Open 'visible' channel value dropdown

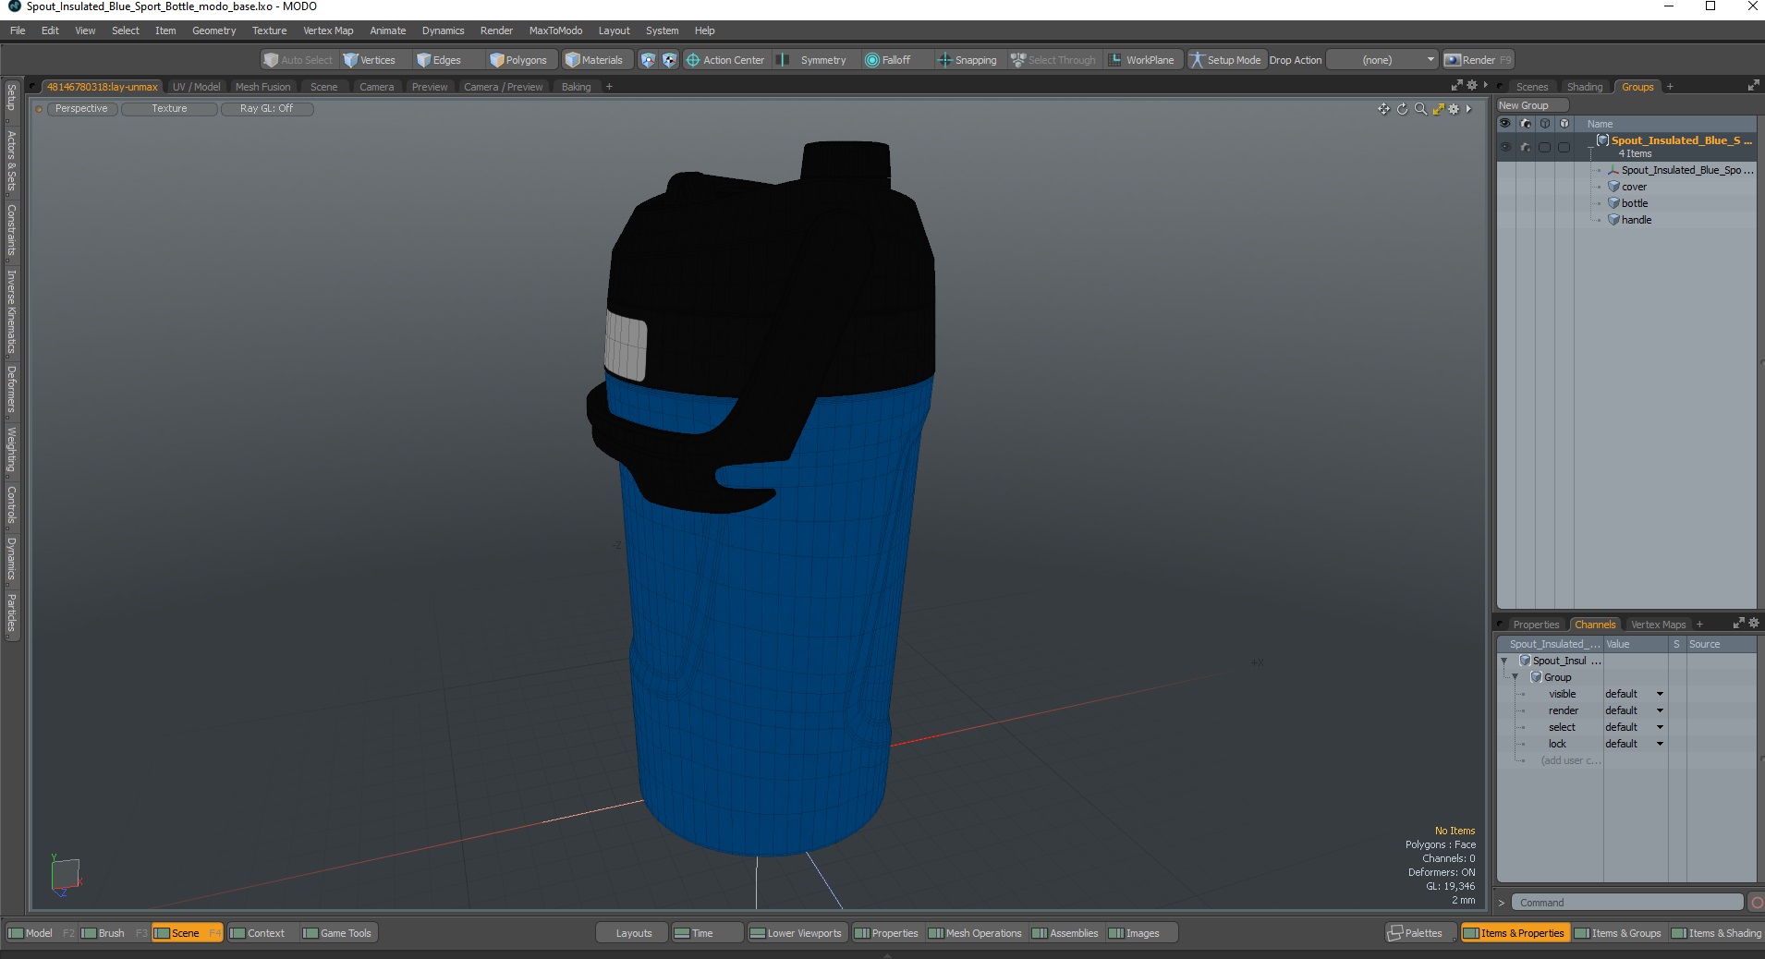(x=1660, y=694)
